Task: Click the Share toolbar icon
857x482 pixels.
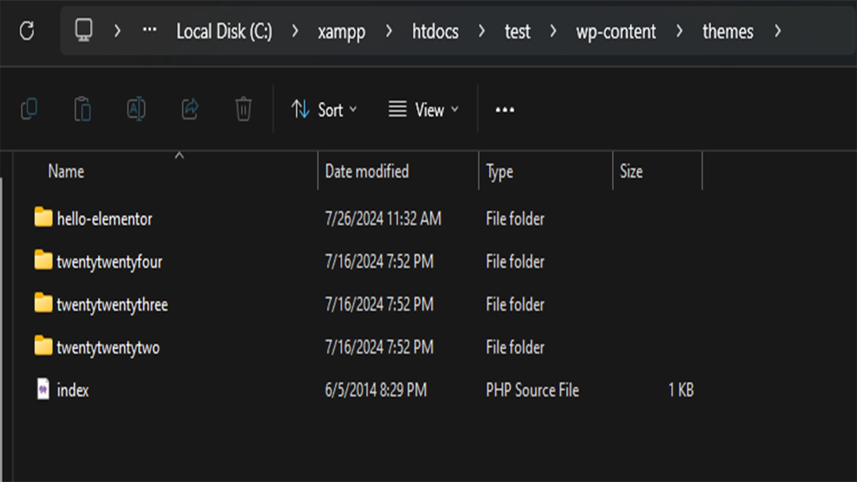Action: coord(190,109)
